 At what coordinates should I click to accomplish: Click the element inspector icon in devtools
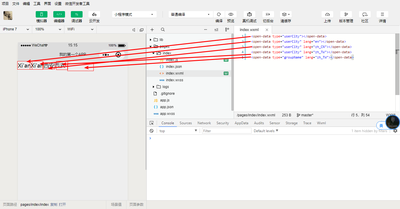[152, 123]
